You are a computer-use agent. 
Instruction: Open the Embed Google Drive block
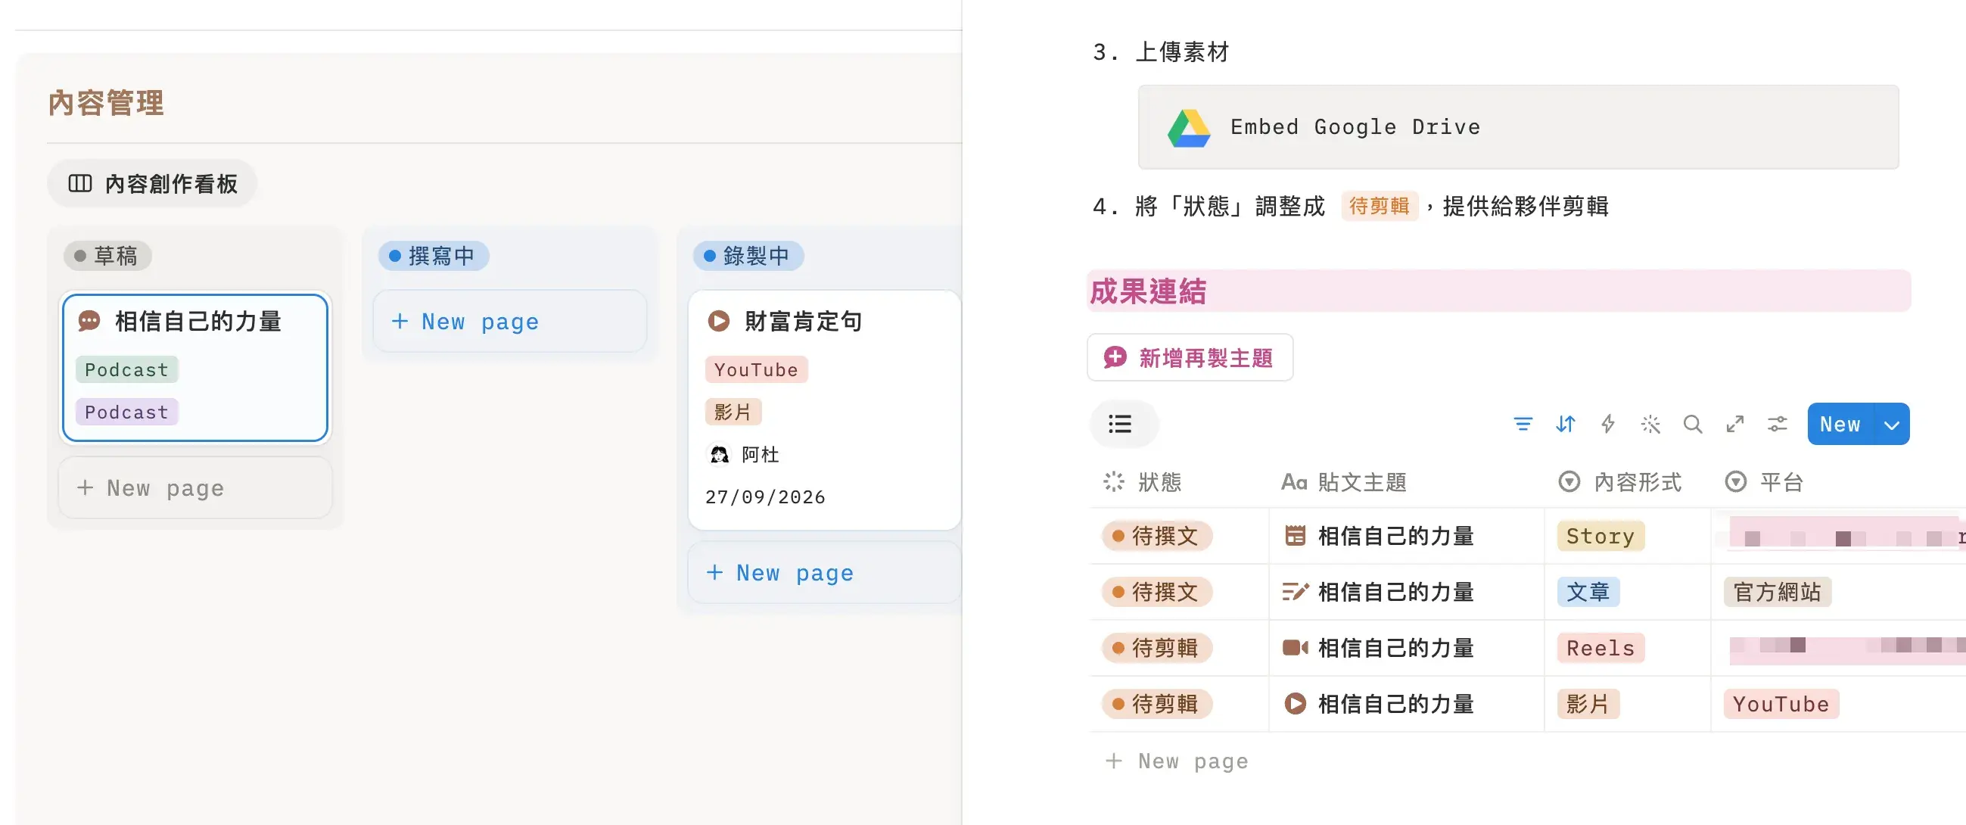coord(1517,127)
